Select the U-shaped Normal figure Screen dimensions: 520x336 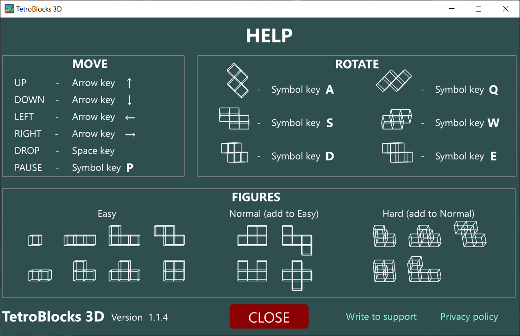(252, 271)
